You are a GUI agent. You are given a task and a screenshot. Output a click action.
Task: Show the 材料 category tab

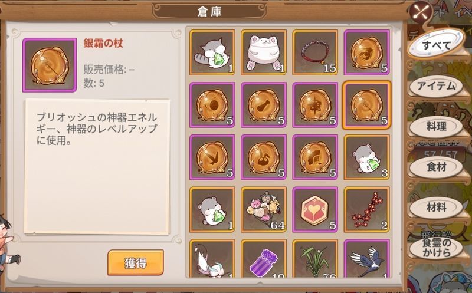[436, 208]
